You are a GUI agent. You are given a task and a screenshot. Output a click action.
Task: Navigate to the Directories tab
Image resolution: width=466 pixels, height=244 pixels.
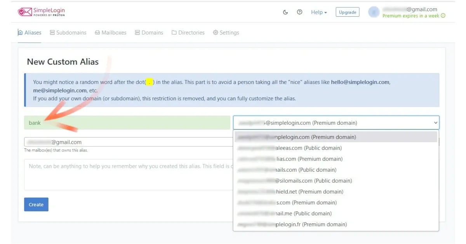(188, 33)
